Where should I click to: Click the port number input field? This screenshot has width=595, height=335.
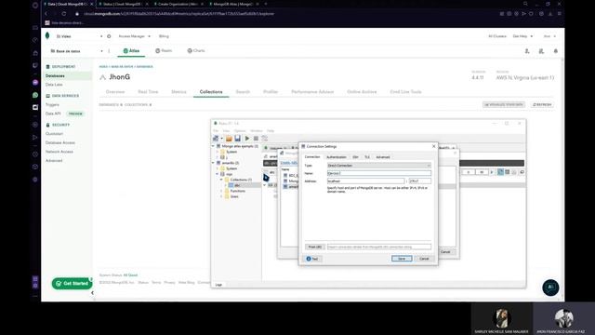click(x=419, y=181)
